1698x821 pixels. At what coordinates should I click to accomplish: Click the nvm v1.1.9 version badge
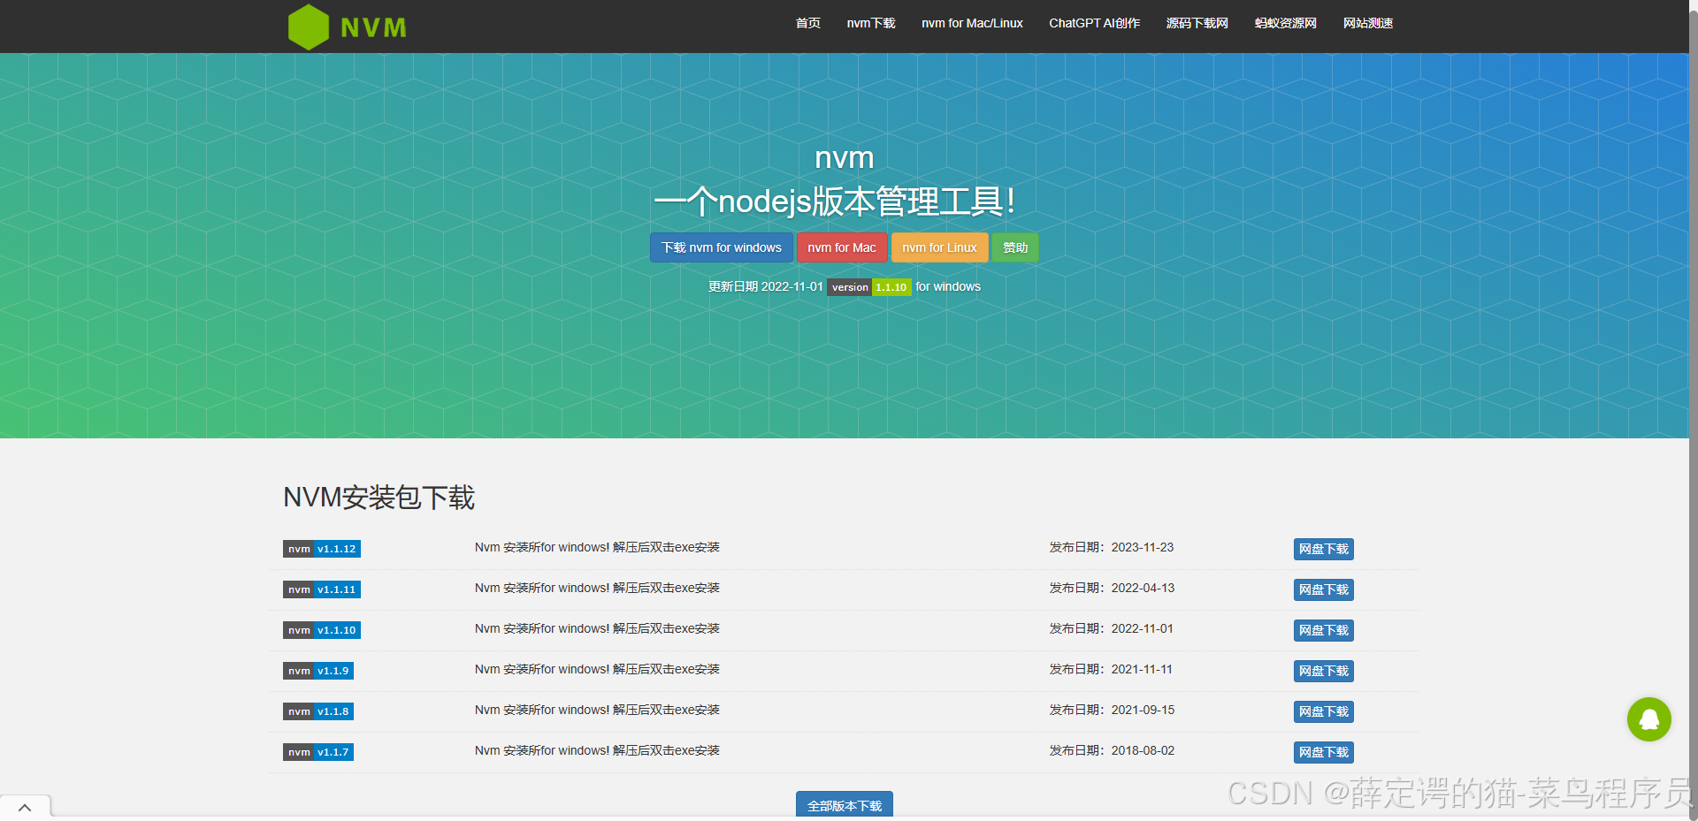(x=317, y=671)
